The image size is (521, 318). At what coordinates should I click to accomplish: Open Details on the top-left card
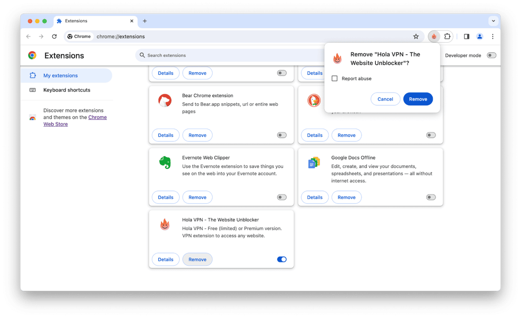tap(165, 73)
